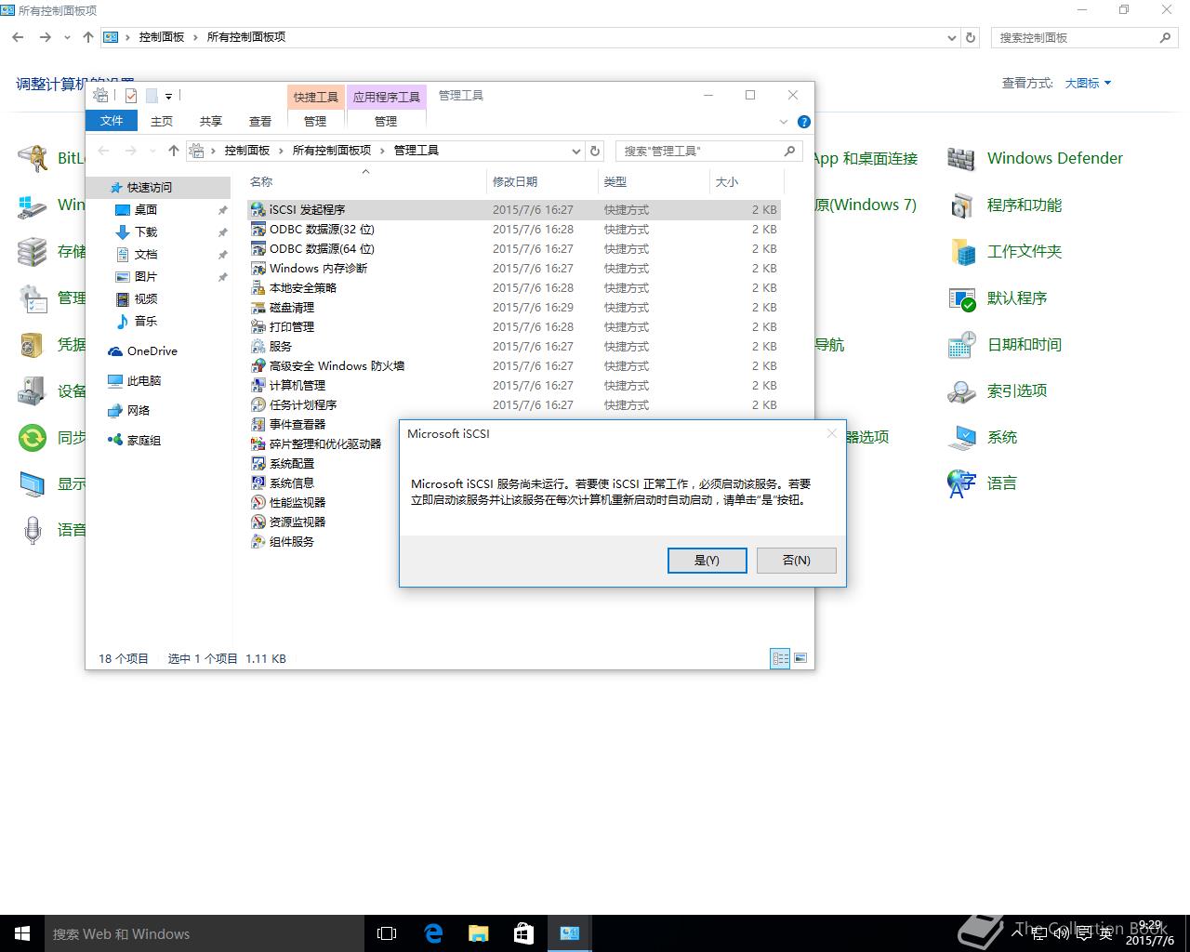
Task: Click the 否(N) button
Action: (797, 560)
